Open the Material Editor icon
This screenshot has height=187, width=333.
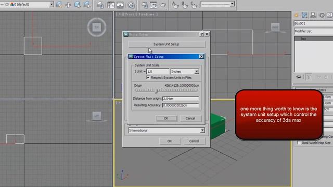pyautogui.click(x=131, y=5)
